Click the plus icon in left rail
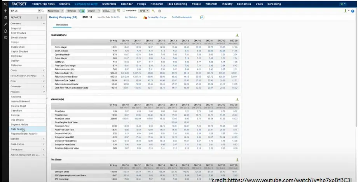The width and height of the screenshot is (358, 182). pos(5,11)
